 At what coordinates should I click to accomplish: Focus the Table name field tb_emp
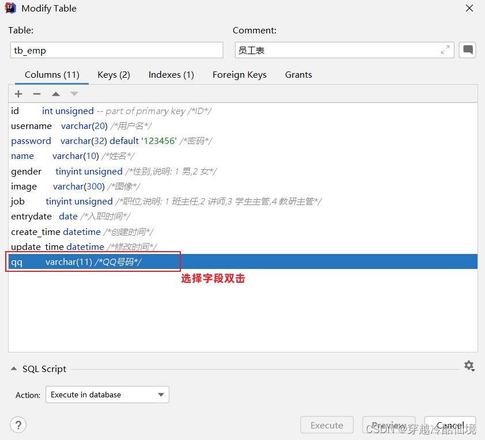[x=116, y=50]
